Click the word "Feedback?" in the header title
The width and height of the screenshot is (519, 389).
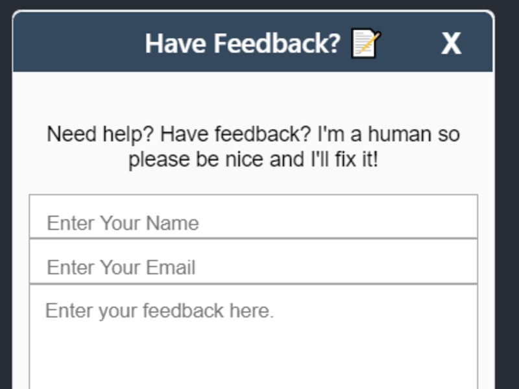tap(277, 44)
